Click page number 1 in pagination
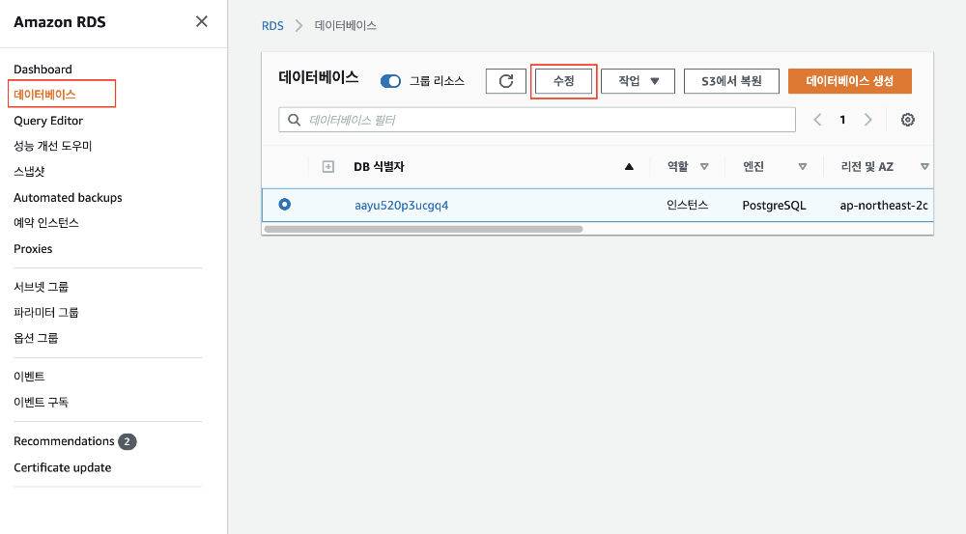 (842, 120)
